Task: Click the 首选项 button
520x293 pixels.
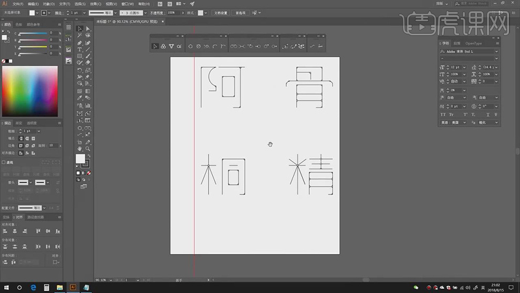Action: (x=240, y=13)
